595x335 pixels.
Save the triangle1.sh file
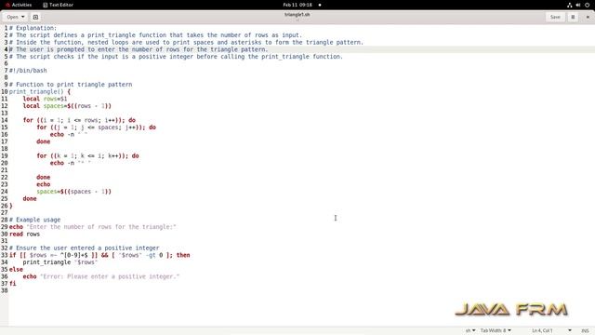[x=555, y=17]
